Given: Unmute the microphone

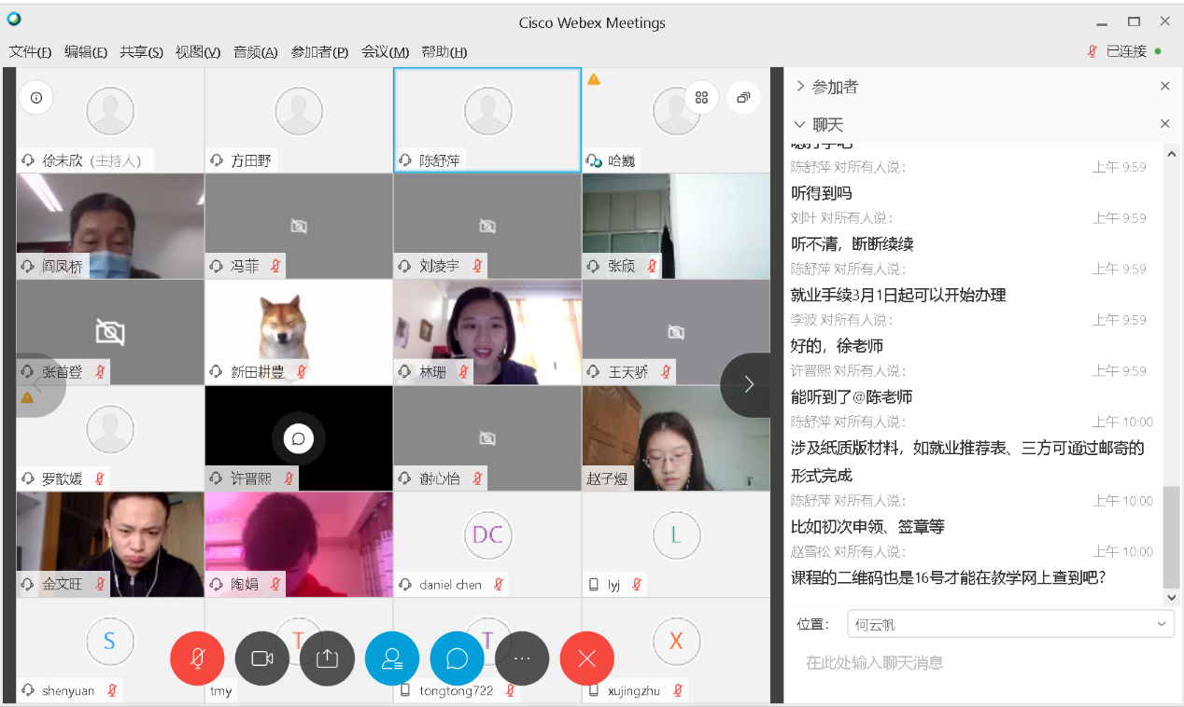Looking at the screenshot, I should [197, 658].
